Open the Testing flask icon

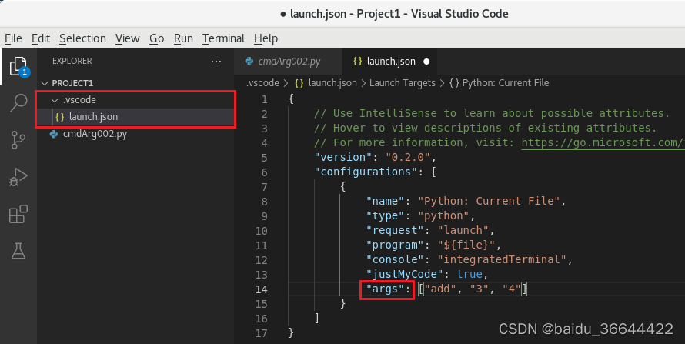18,251
